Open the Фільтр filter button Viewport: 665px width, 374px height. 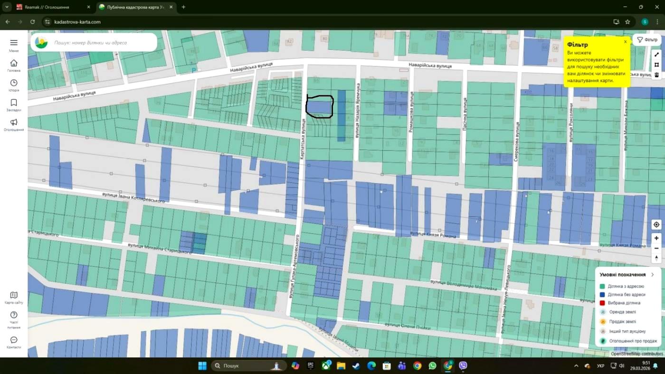click(647, 40)
